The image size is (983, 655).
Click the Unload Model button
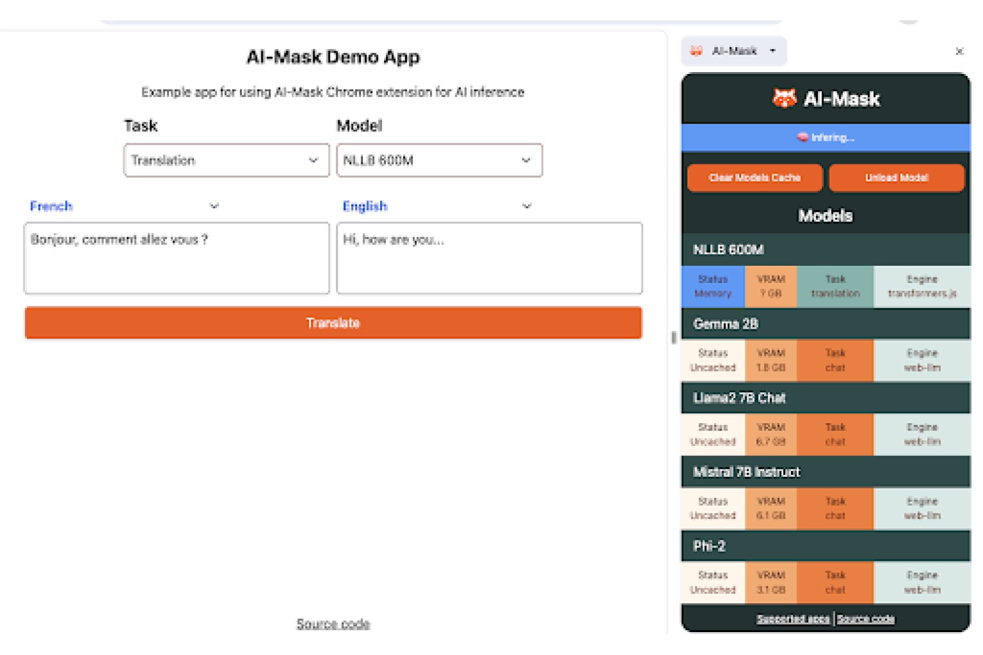point(896,178)
